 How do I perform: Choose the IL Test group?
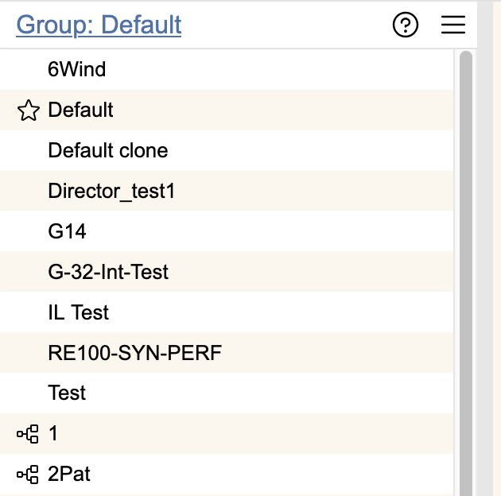(x=227, y=312)
